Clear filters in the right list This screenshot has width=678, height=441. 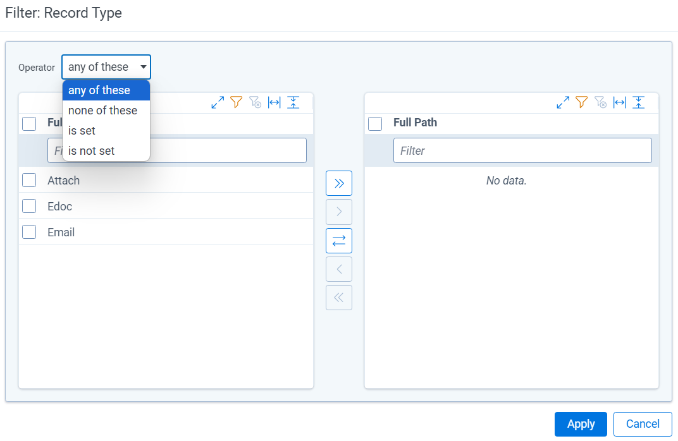601,102
